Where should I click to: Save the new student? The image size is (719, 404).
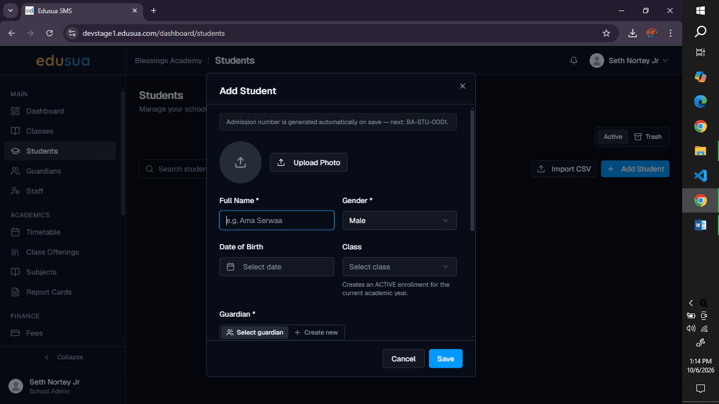(x=446, y=359)
